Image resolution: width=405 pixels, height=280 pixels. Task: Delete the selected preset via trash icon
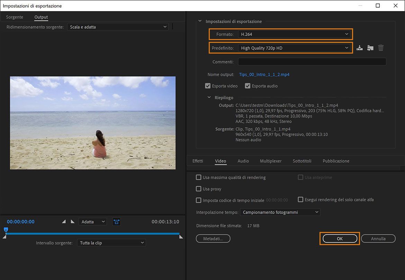point(381,47)
